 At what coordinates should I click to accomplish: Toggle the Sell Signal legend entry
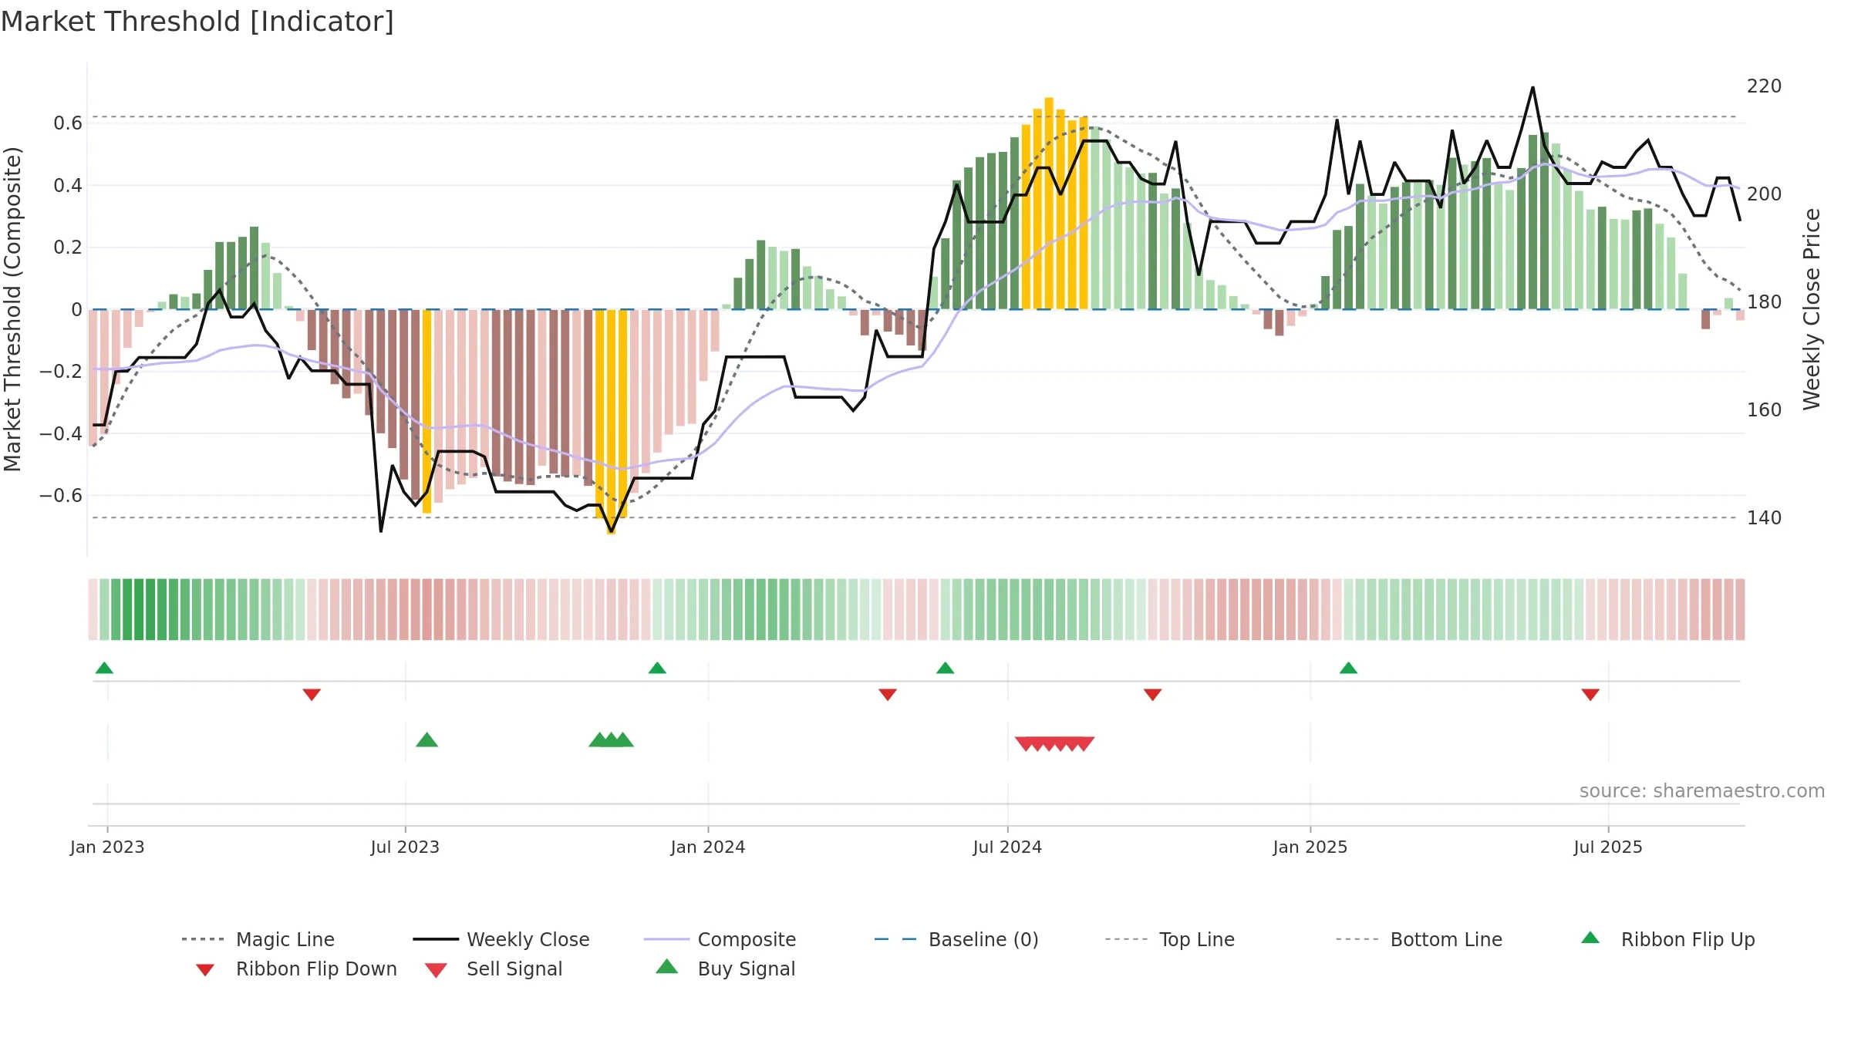(x=494, y=969)
